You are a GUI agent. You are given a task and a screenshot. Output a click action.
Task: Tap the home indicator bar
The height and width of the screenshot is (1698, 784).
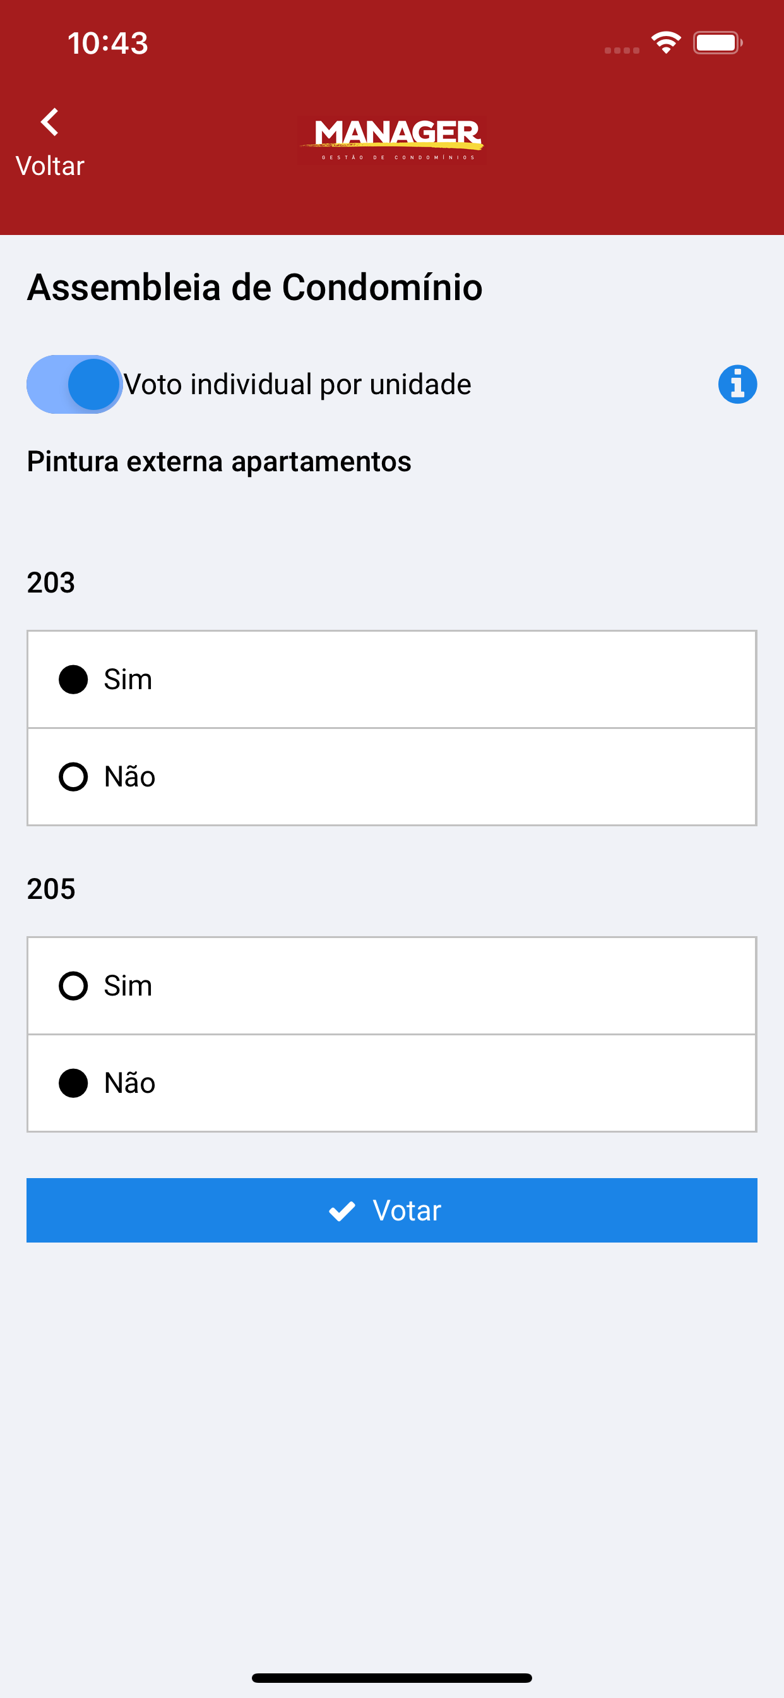click(392, 1678)
